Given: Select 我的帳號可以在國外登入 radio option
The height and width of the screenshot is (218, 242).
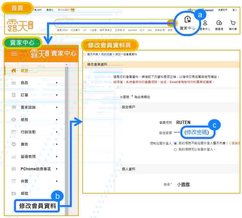Looking at the screenshot, I should (x=175, y=149).
